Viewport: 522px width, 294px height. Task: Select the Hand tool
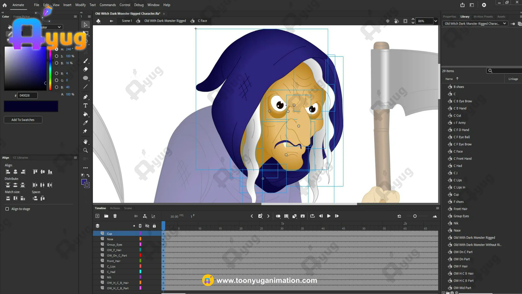[85, 142]
